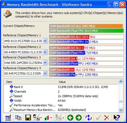
Task: Select the Item column header
Action: point(30,82)
